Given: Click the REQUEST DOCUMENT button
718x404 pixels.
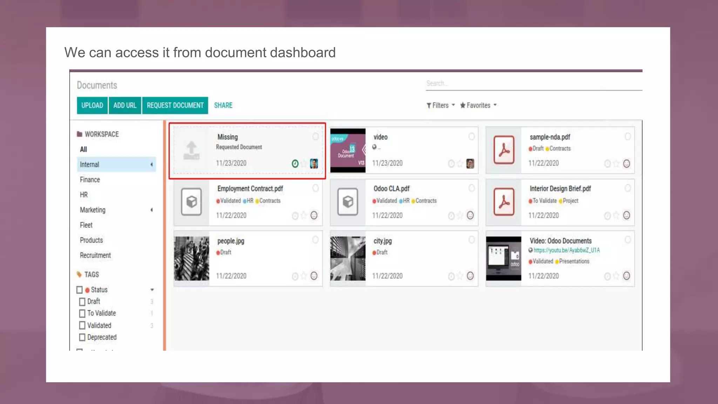Looking at the screenshot, I should (x=175, y=105).
